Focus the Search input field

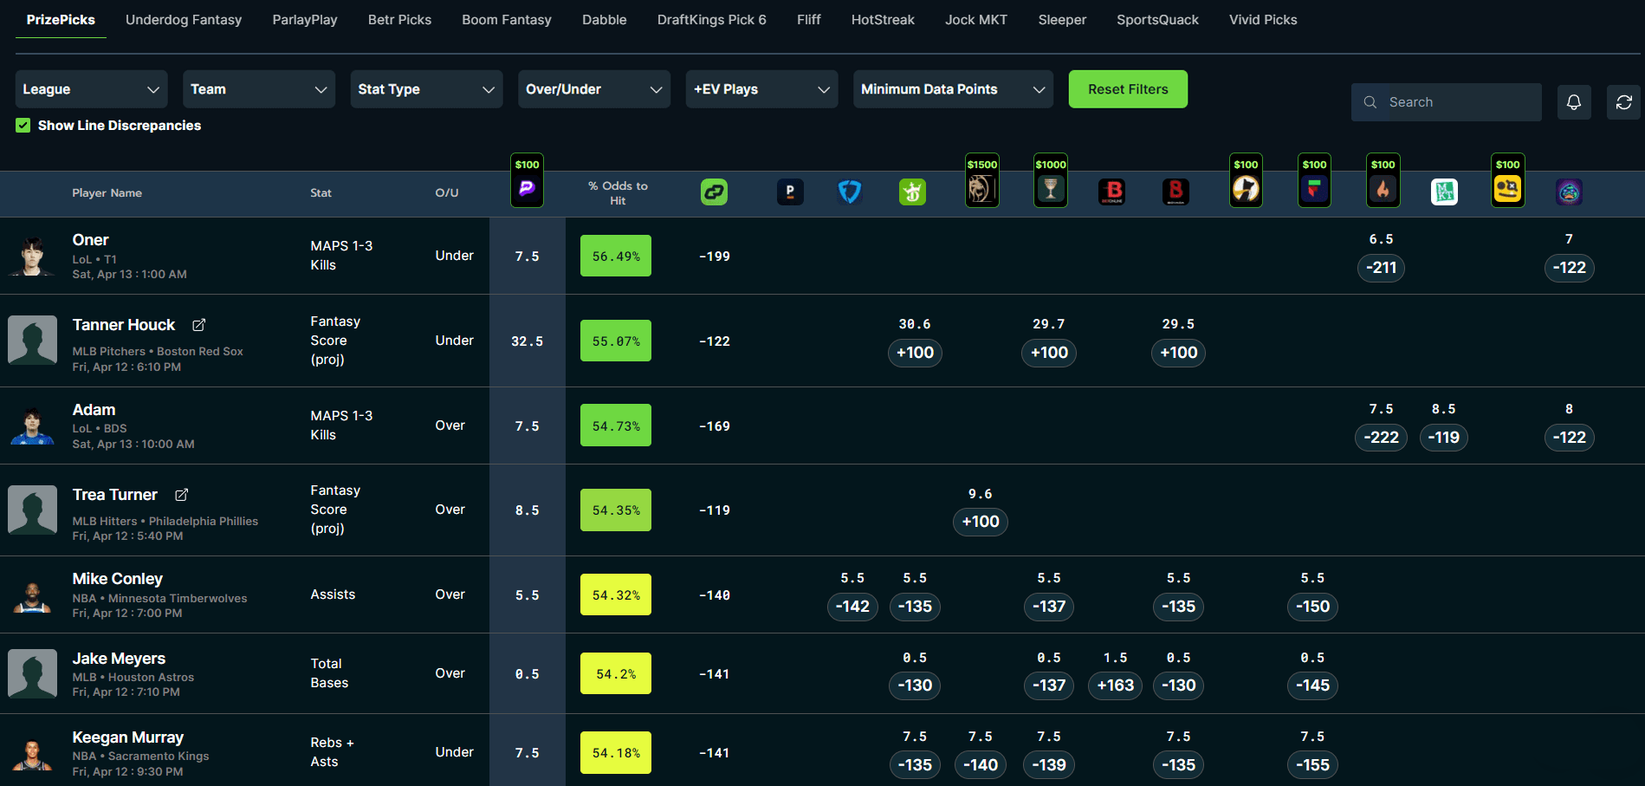1447,102
